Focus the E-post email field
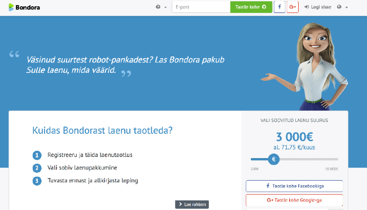 201,7
